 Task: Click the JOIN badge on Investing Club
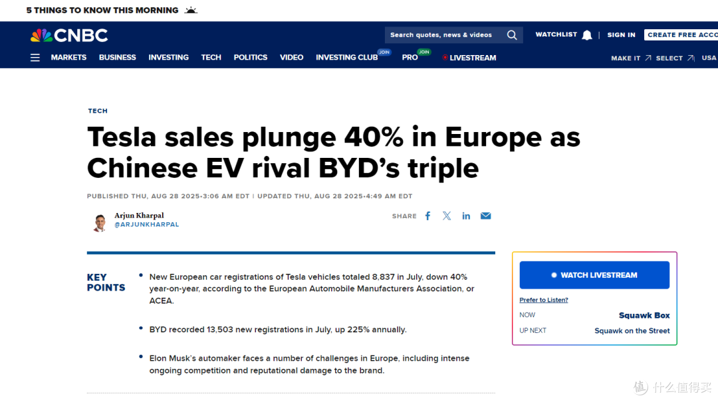tap(384, 52)
